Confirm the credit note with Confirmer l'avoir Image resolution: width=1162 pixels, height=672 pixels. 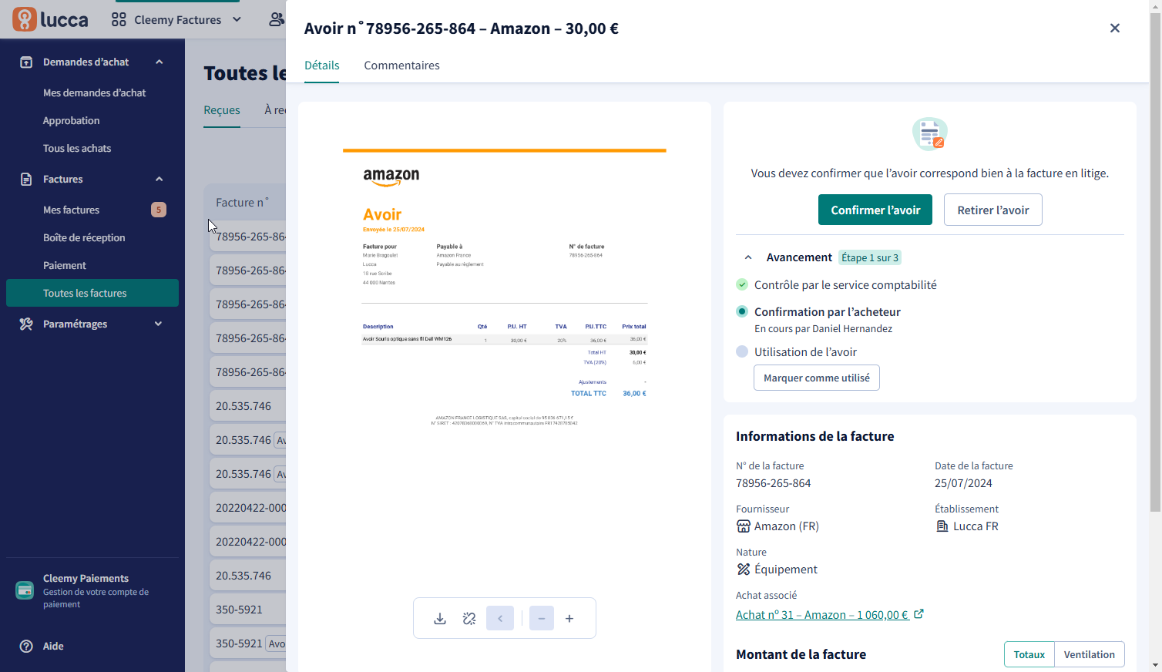coord(875,210)
